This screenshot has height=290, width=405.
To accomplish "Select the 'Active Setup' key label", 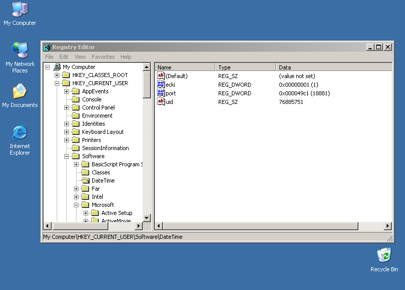I will tap(117, 213).
